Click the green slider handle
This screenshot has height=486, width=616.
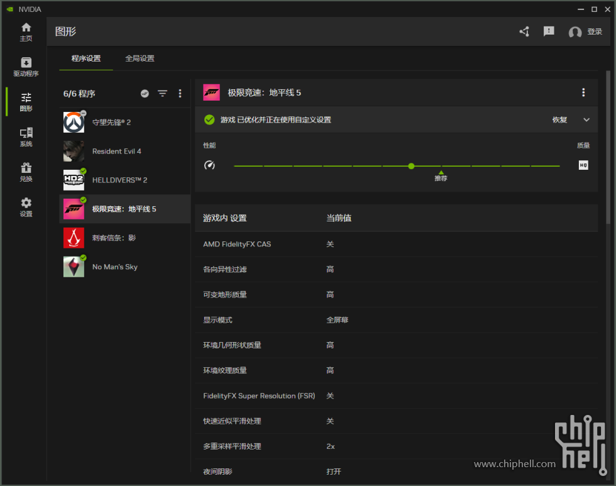411,166
